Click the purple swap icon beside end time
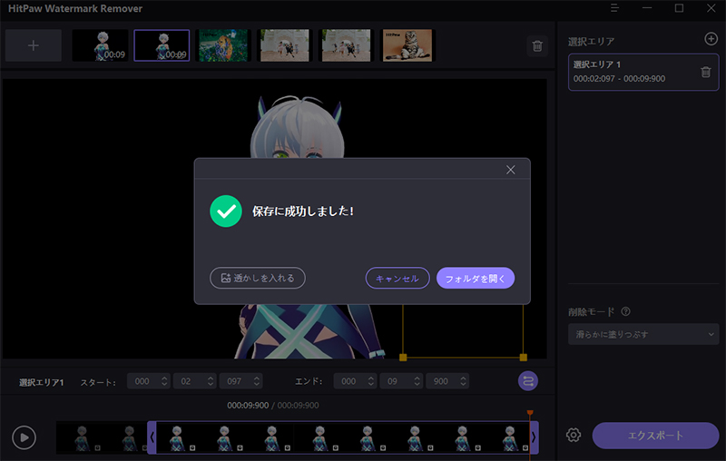Image resolution: width=726 pixels, height=461 pixels. pyautogui.click(x=528, y=381)
